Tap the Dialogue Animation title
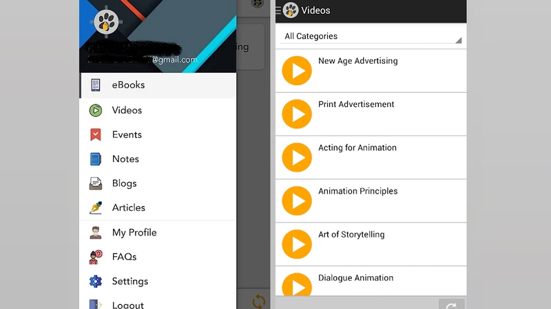Screen dimensions: 551x309 point(355,278)
